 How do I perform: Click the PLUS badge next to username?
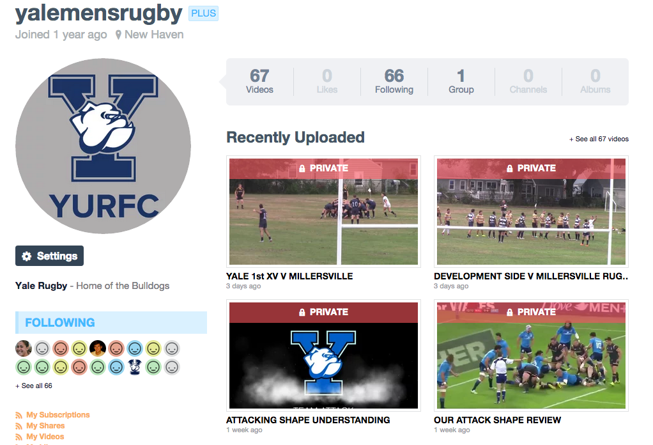point(203,13)
